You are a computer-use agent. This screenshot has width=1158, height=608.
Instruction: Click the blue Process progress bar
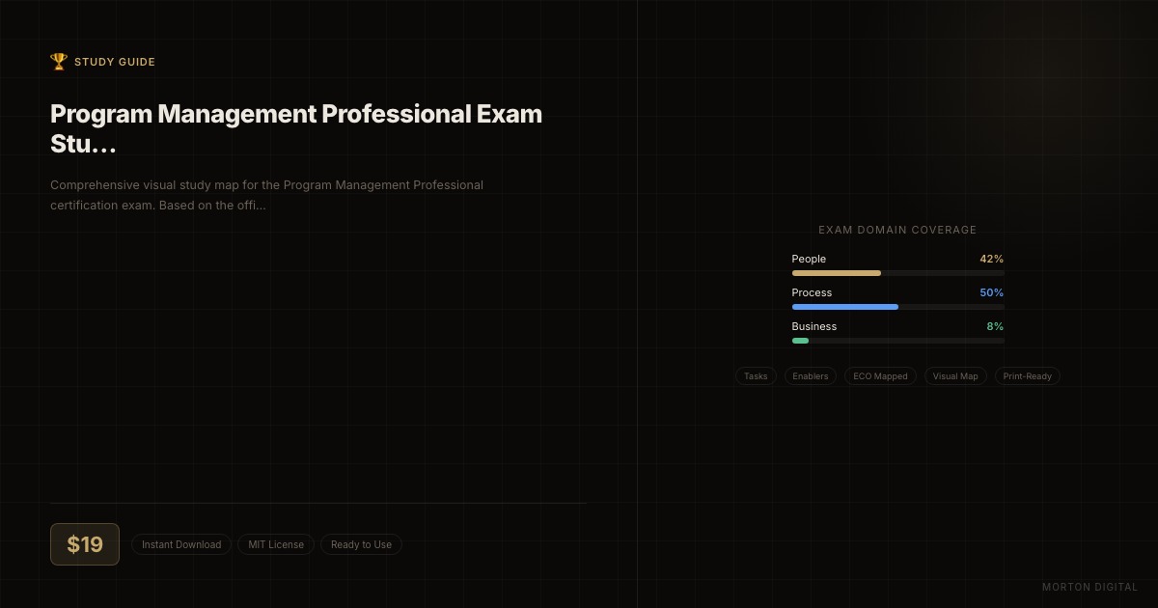(x=897, y=307)
